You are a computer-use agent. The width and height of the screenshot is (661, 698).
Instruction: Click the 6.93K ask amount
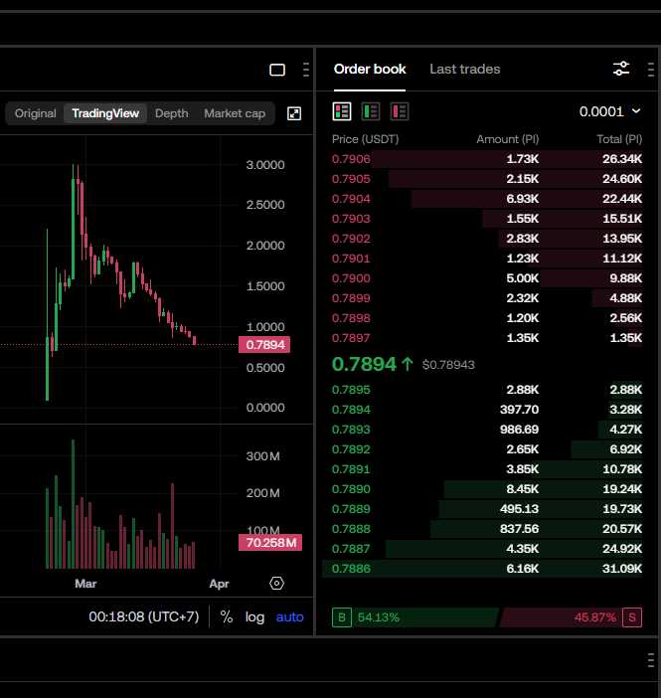point(523,199)
